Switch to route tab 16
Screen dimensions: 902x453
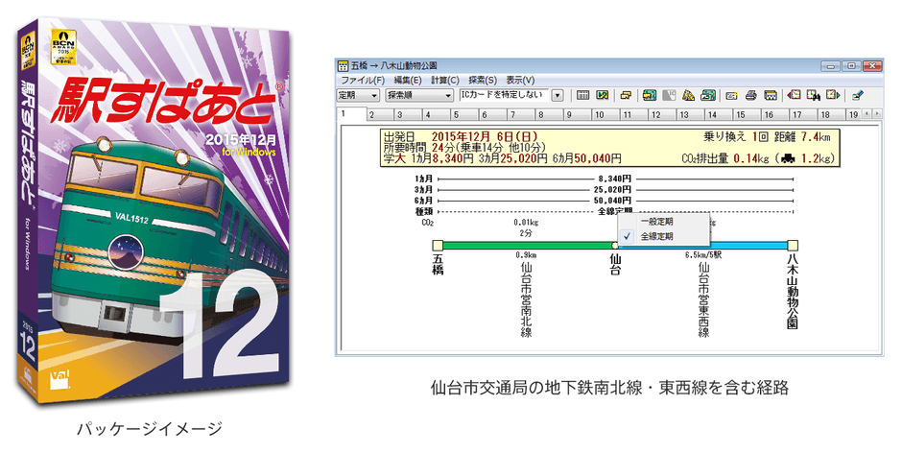pos(775,115)
